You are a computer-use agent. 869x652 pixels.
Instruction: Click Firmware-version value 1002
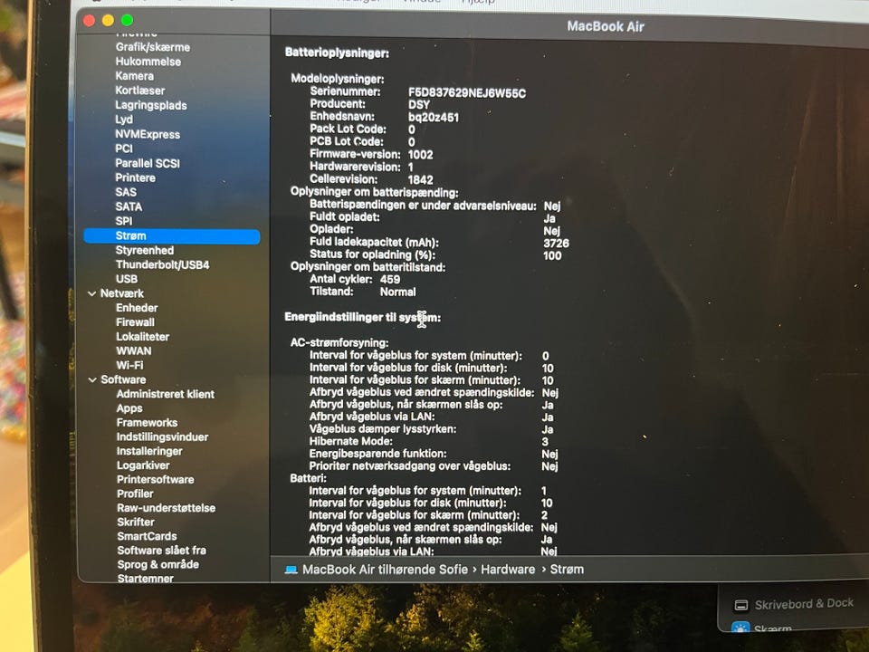pyautogui.click(x=420, y=155)
